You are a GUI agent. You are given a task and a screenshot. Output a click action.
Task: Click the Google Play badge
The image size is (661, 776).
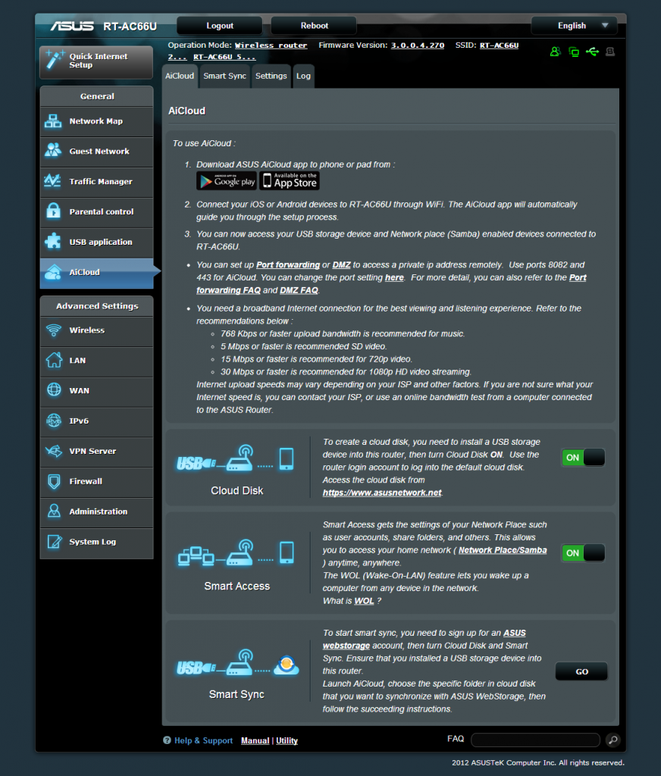[227, 181]
